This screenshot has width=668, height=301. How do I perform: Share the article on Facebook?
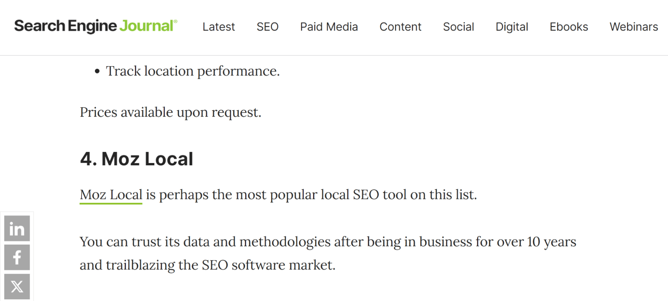coord(17,258)
